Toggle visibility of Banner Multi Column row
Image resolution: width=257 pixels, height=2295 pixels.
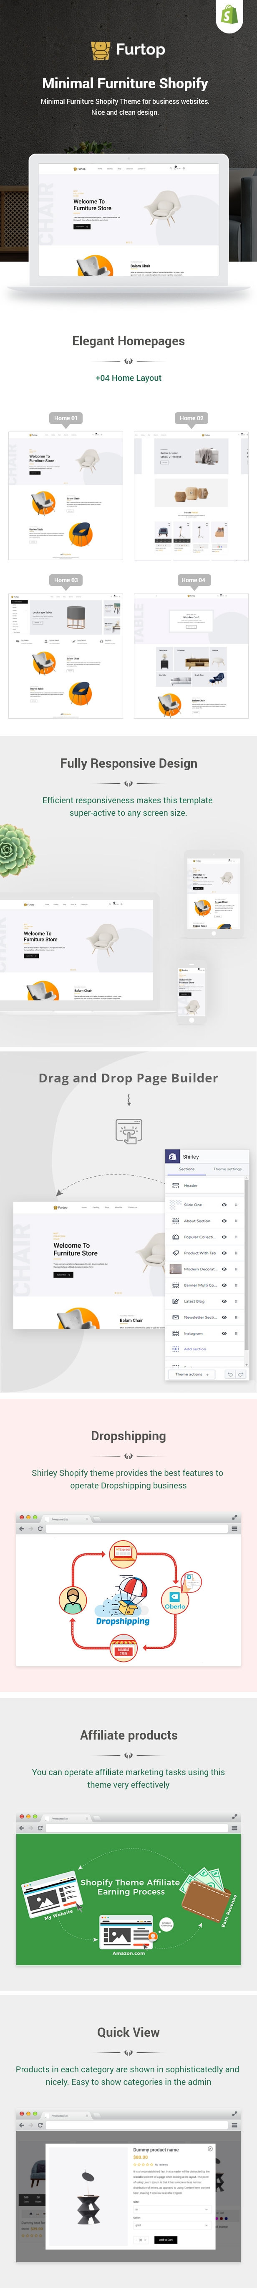tap(224, 1285)
